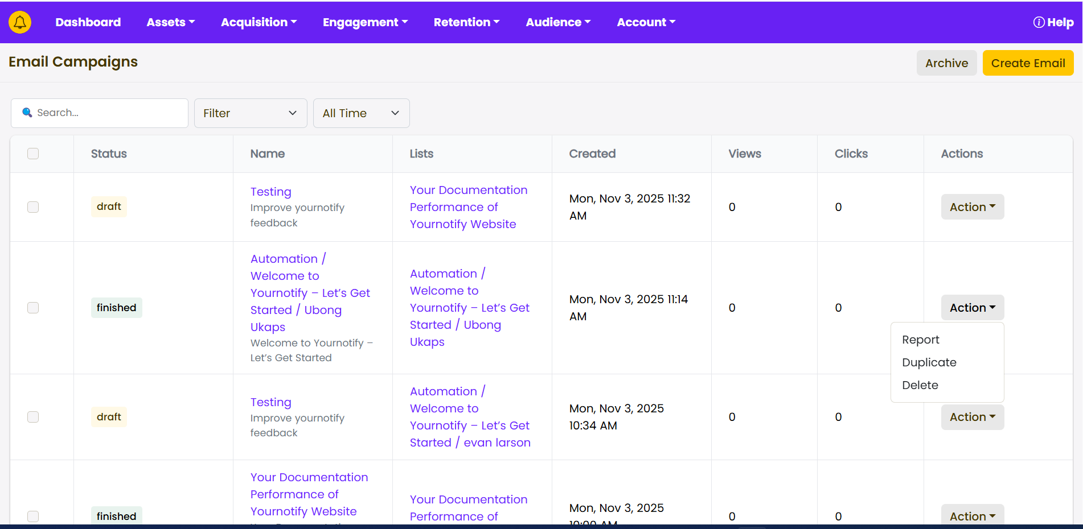Image resolution: width=1083 pixels, height=529 pixels.
Task: Click the yellow bell logo icon
Action: pos(20,22)
